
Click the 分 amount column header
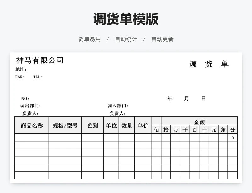232,129
